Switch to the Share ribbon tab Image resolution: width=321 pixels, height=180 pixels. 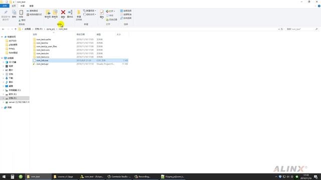(x=23, y=6)
